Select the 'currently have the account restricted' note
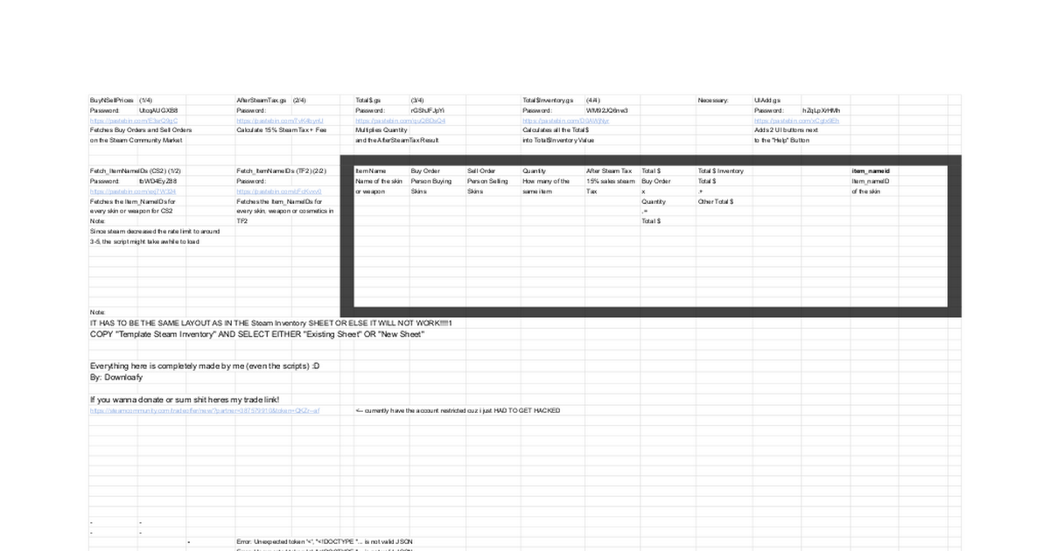 [x=458, y=410]
